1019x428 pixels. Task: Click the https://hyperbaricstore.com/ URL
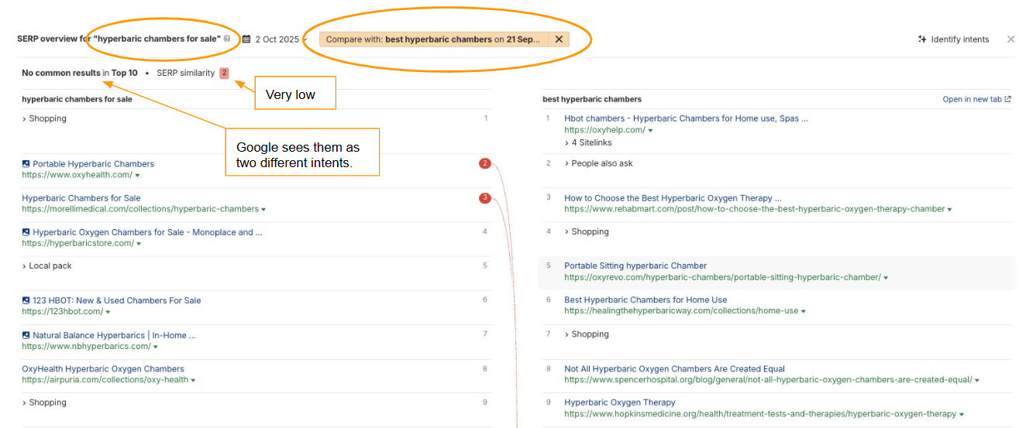[77, 244]
